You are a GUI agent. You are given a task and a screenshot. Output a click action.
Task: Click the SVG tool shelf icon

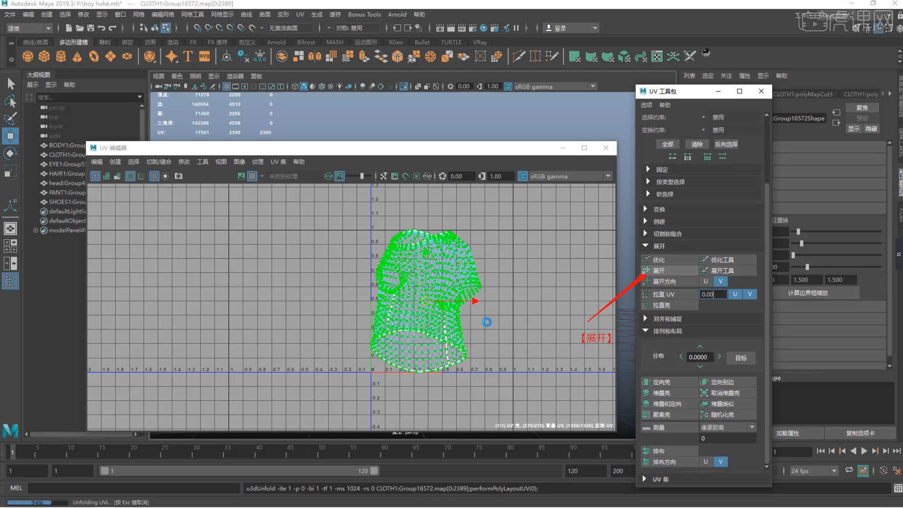[x=204, y=56]
